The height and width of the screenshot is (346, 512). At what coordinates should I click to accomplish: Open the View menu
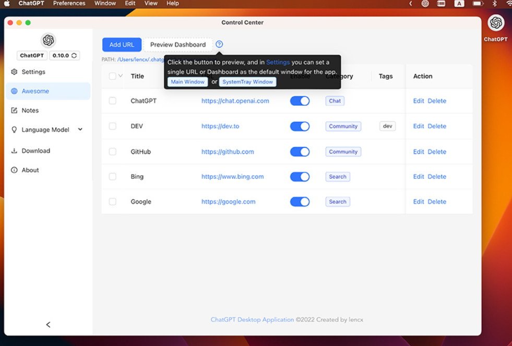click(x=151, y=3)
